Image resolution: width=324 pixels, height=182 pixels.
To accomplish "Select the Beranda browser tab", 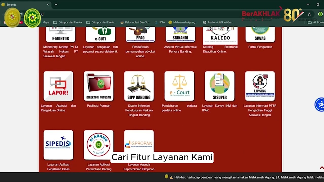I will (x=25, y=5).
